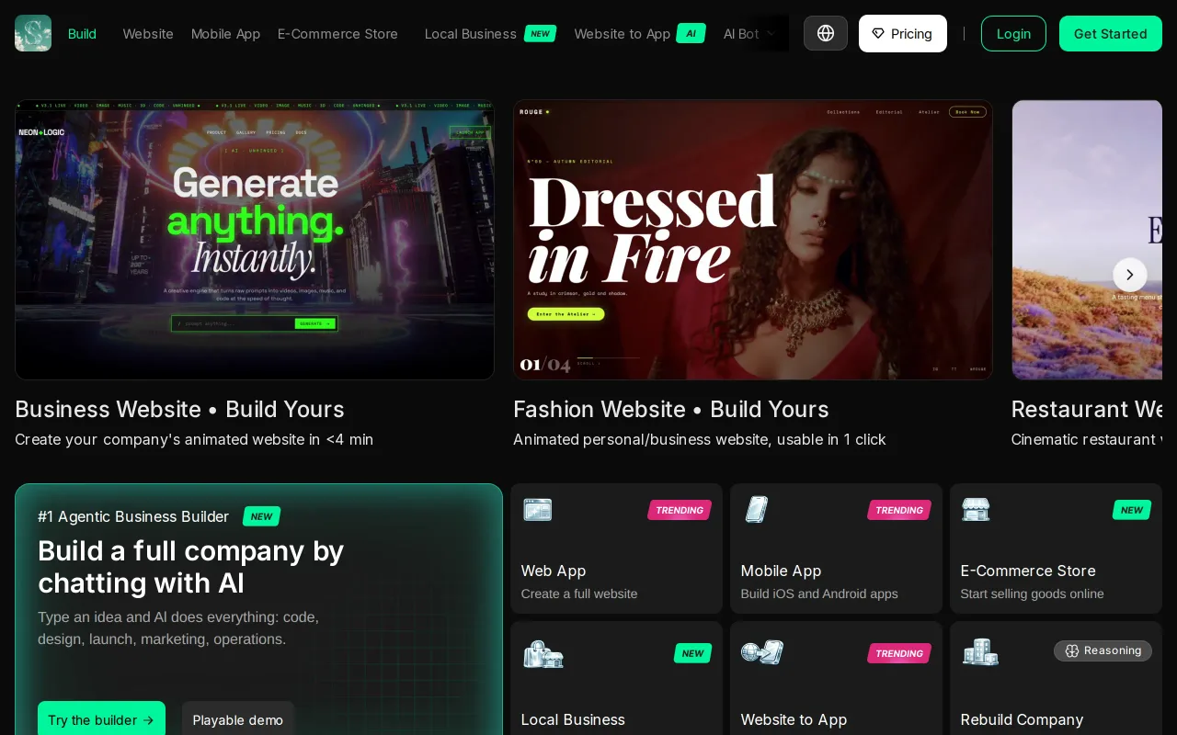Expand the AI Bot menu
This screenshot has height=735, width=1177.
coord(749,33)
